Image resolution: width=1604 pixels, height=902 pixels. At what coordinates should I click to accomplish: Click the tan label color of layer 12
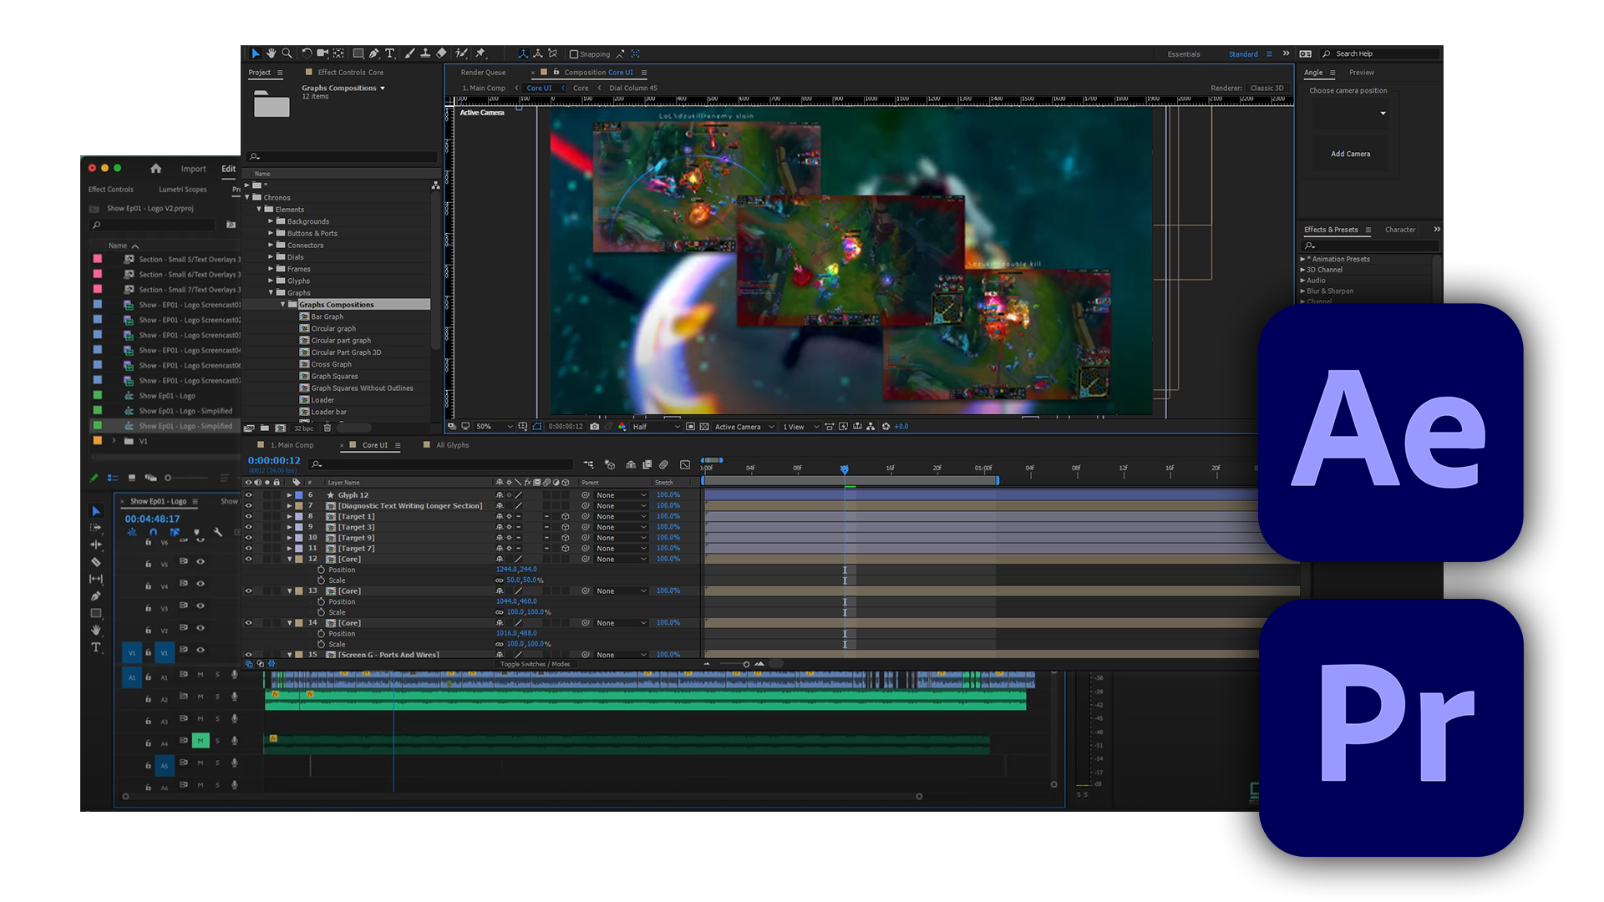pos(299,559)
